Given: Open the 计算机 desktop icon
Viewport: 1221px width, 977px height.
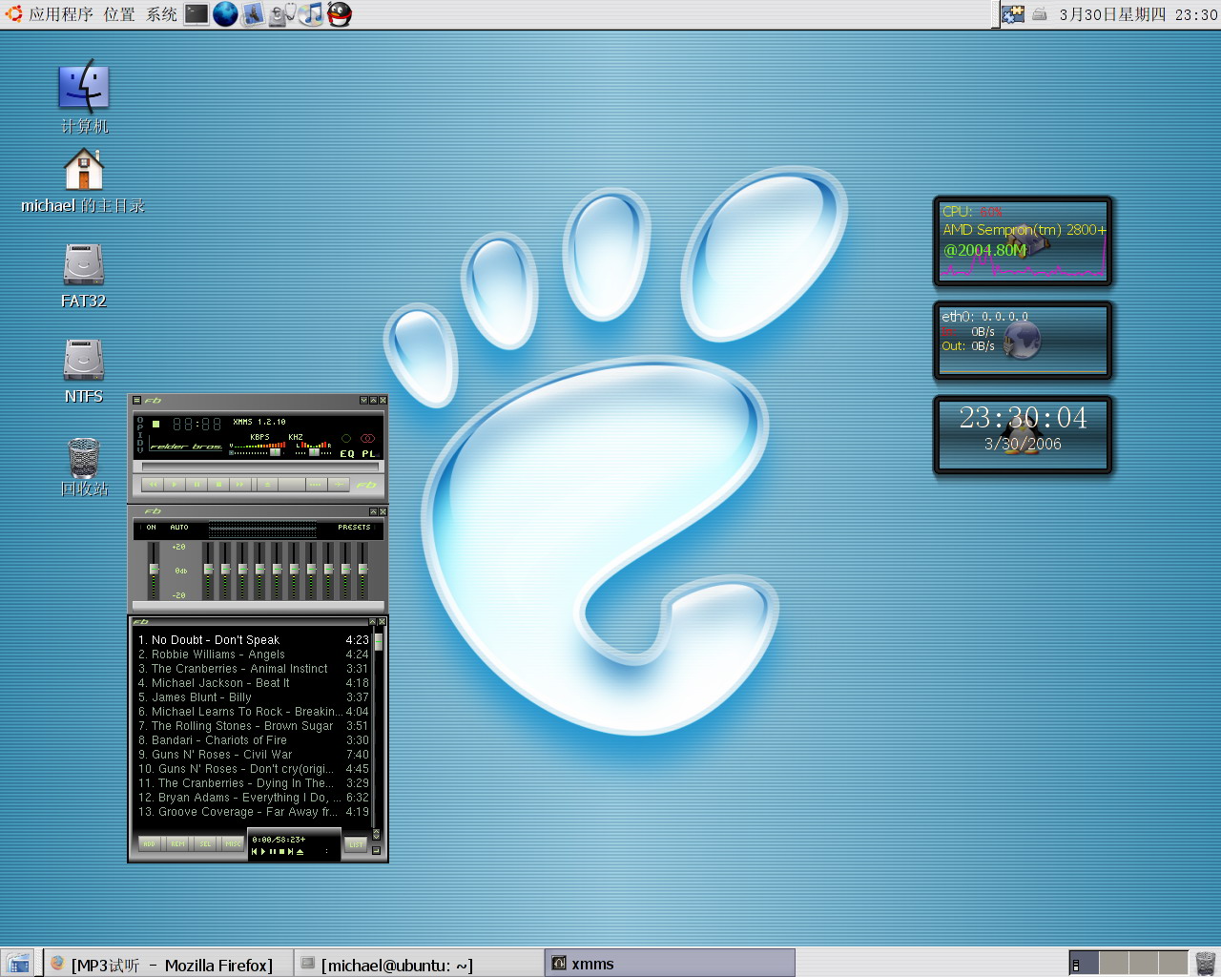Looking at the screenshot, I should 84,96.
